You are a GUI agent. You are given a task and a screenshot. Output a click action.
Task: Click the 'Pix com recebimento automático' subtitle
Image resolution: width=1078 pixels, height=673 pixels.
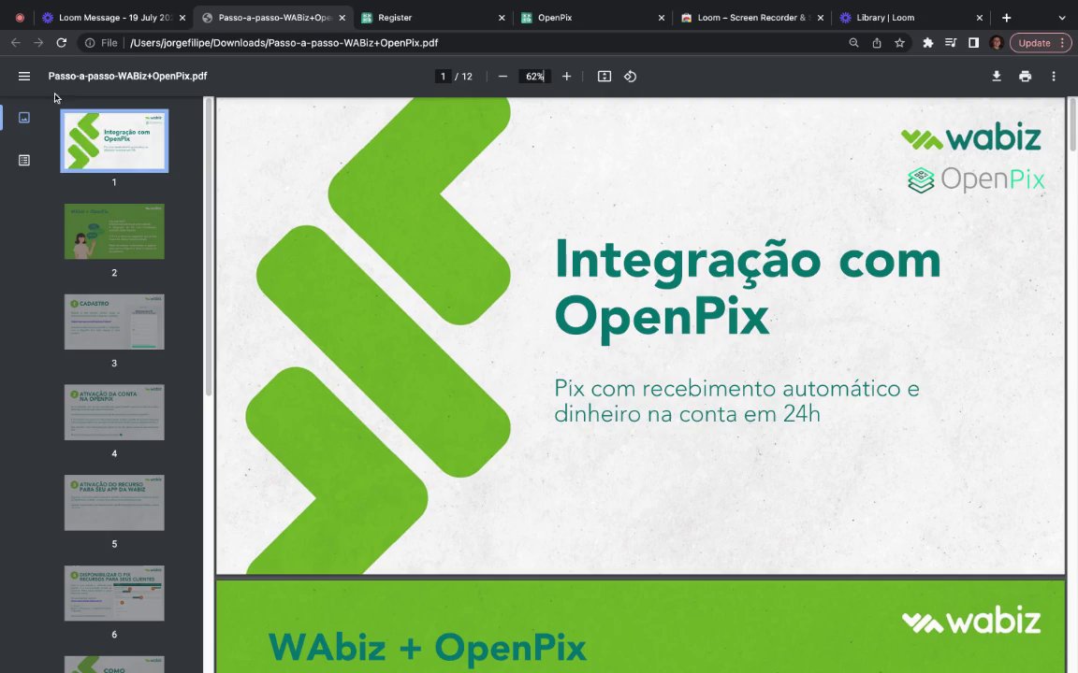pyautogui.click(x=736, y=401)
